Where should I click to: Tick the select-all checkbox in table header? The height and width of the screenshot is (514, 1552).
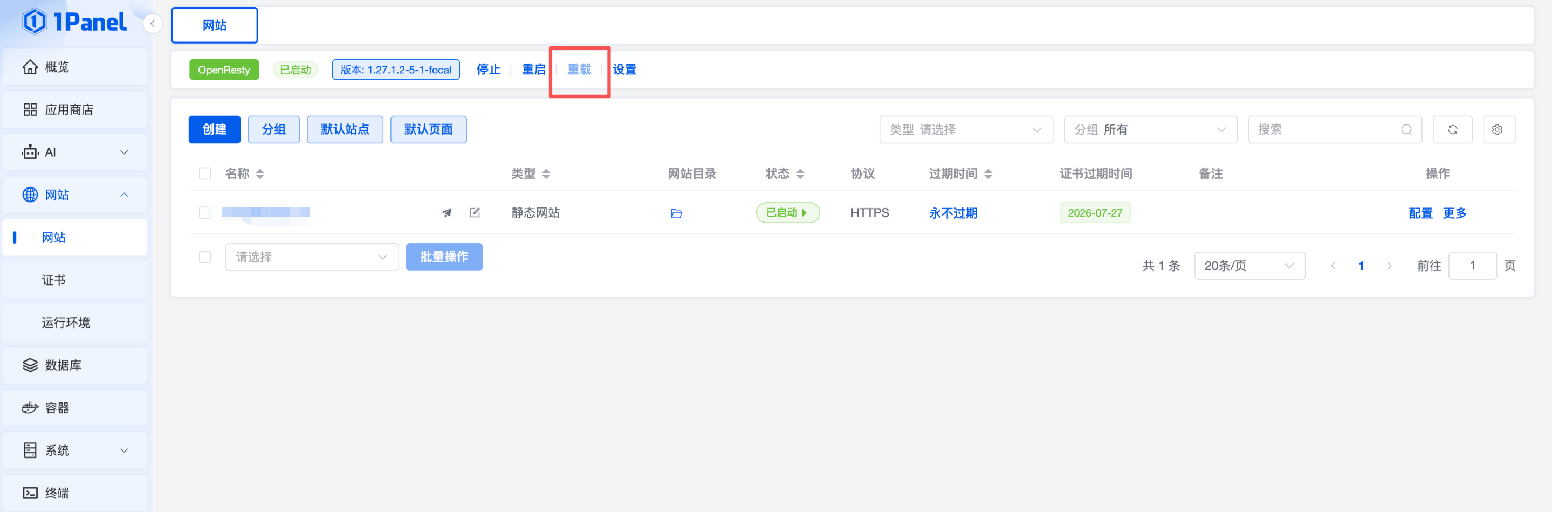click(x=205, y=174)
